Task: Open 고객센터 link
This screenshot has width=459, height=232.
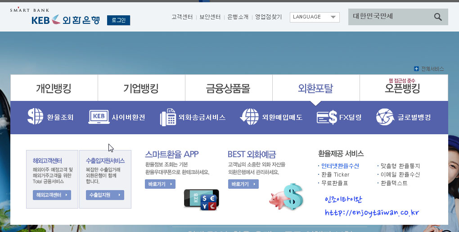Action: tap(182, 17)
